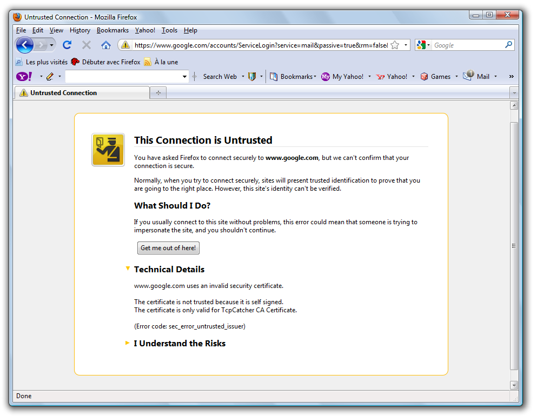Click the pencil icon on Yahoo toolbar

[x=50, y=77]
